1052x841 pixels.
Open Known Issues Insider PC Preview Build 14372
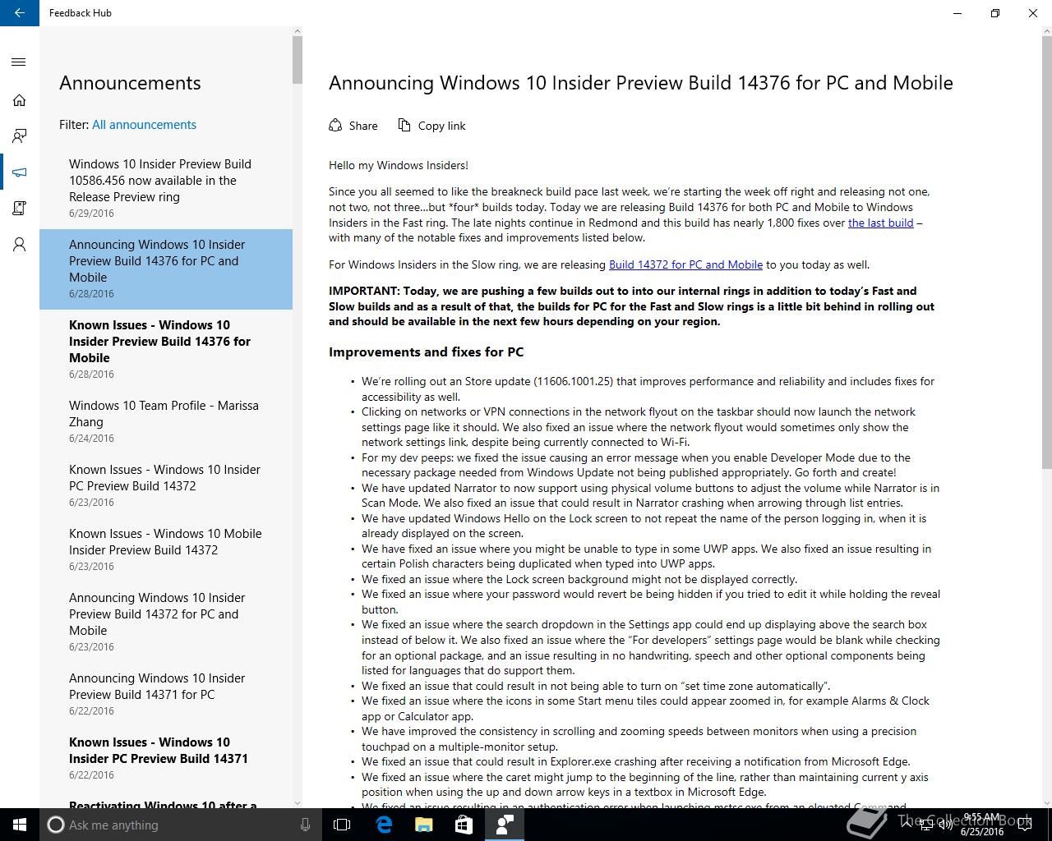pos(166,485)
